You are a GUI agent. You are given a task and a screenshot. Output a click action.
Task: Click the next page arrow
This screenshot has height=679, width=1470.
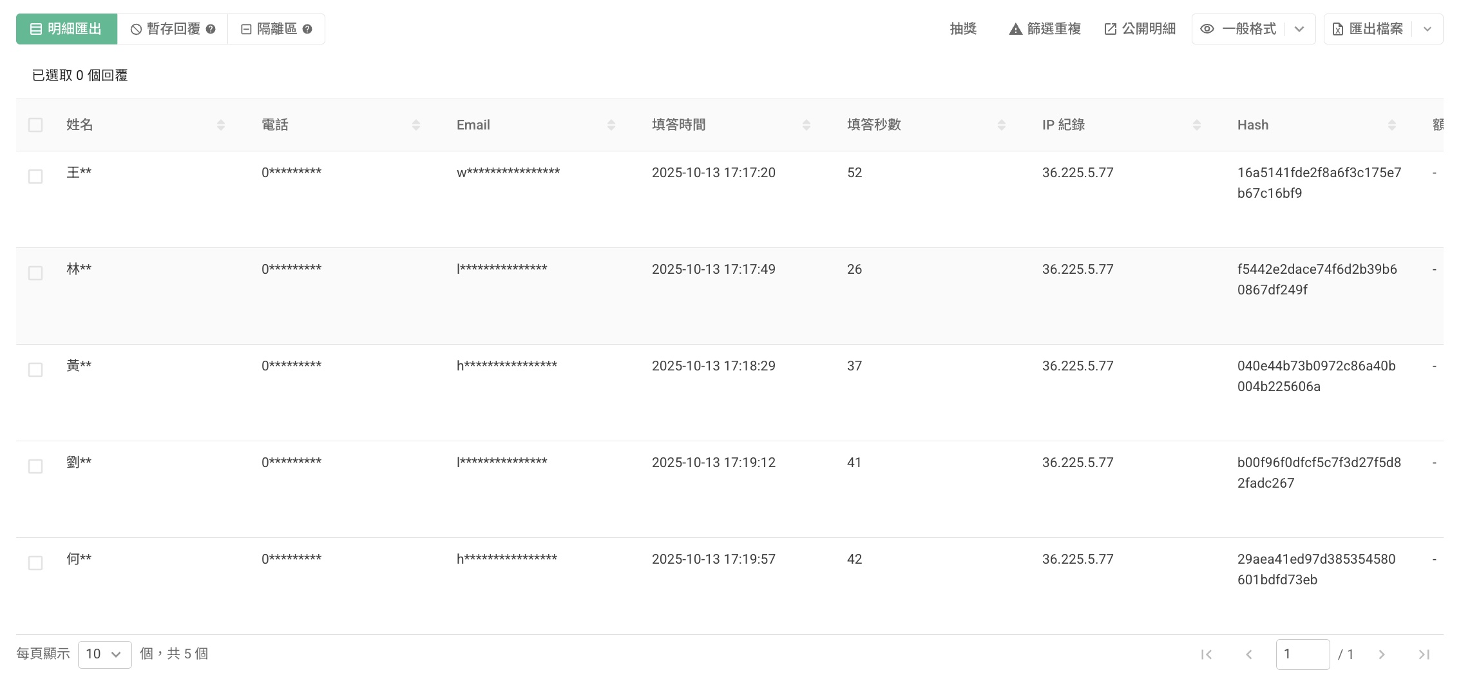coord(1382,655)
